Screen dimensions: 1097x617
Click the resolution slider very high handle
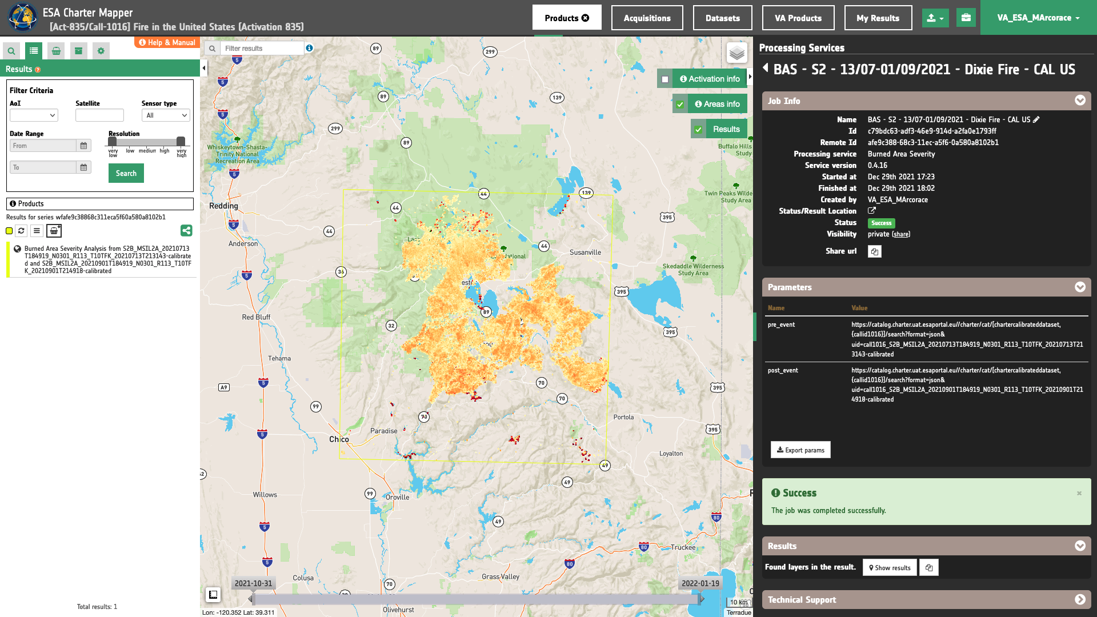click(181, 141)
